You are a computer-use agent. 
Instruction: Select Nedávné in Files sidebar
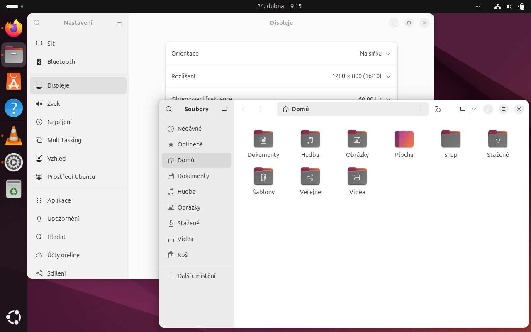click(197, 129)
